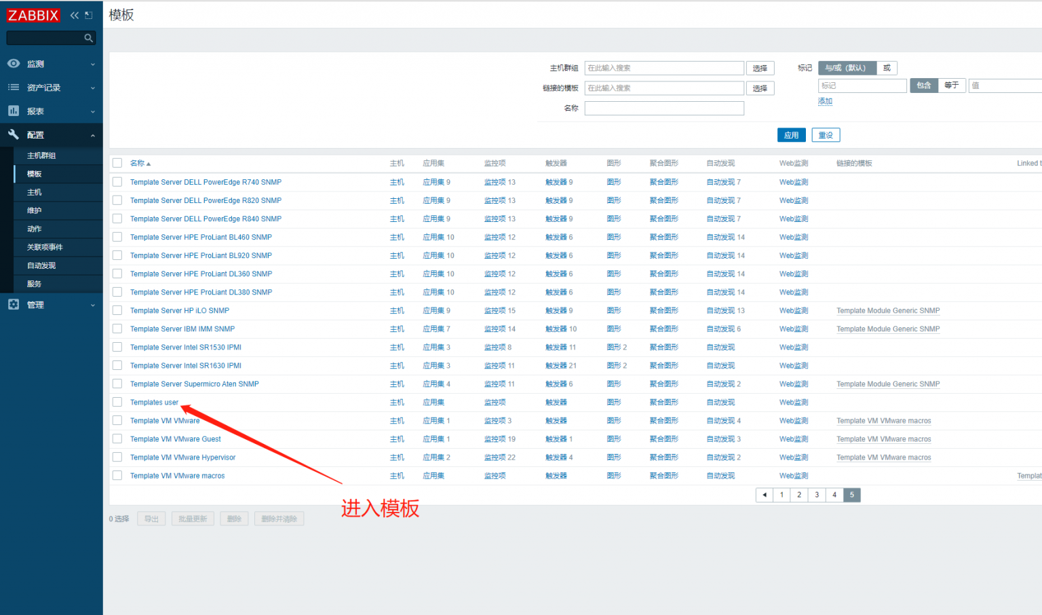Collapse the sidebar with double-chevron icon

[75, 15]
